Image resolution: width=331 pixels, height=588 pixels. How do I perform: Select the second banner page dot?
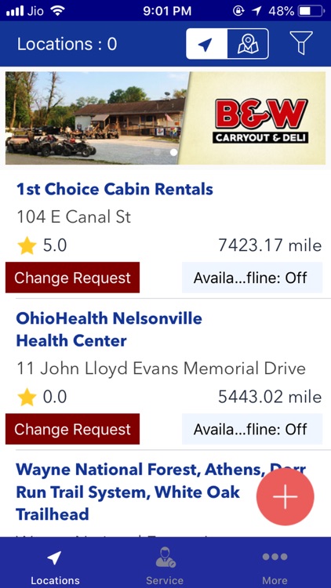(x=173, y=152)
